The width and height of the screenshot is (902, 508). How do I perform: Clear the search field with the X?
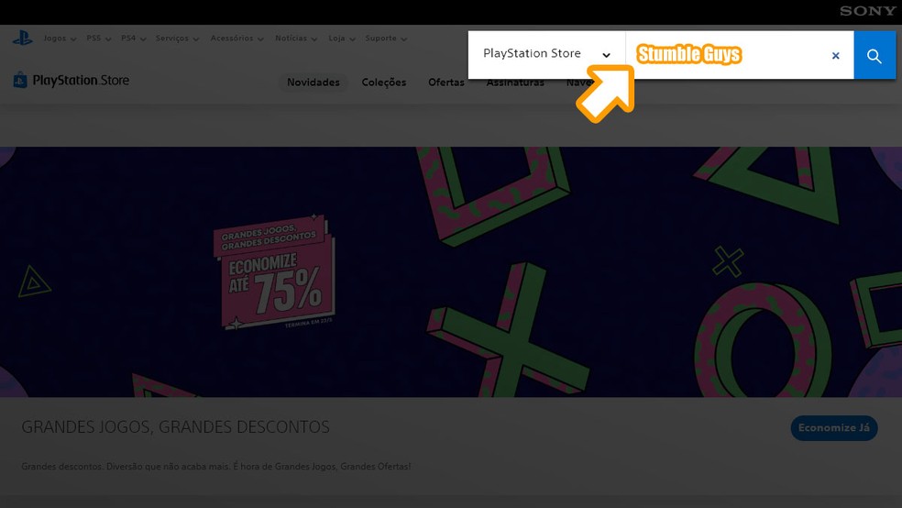click(835, 55)
